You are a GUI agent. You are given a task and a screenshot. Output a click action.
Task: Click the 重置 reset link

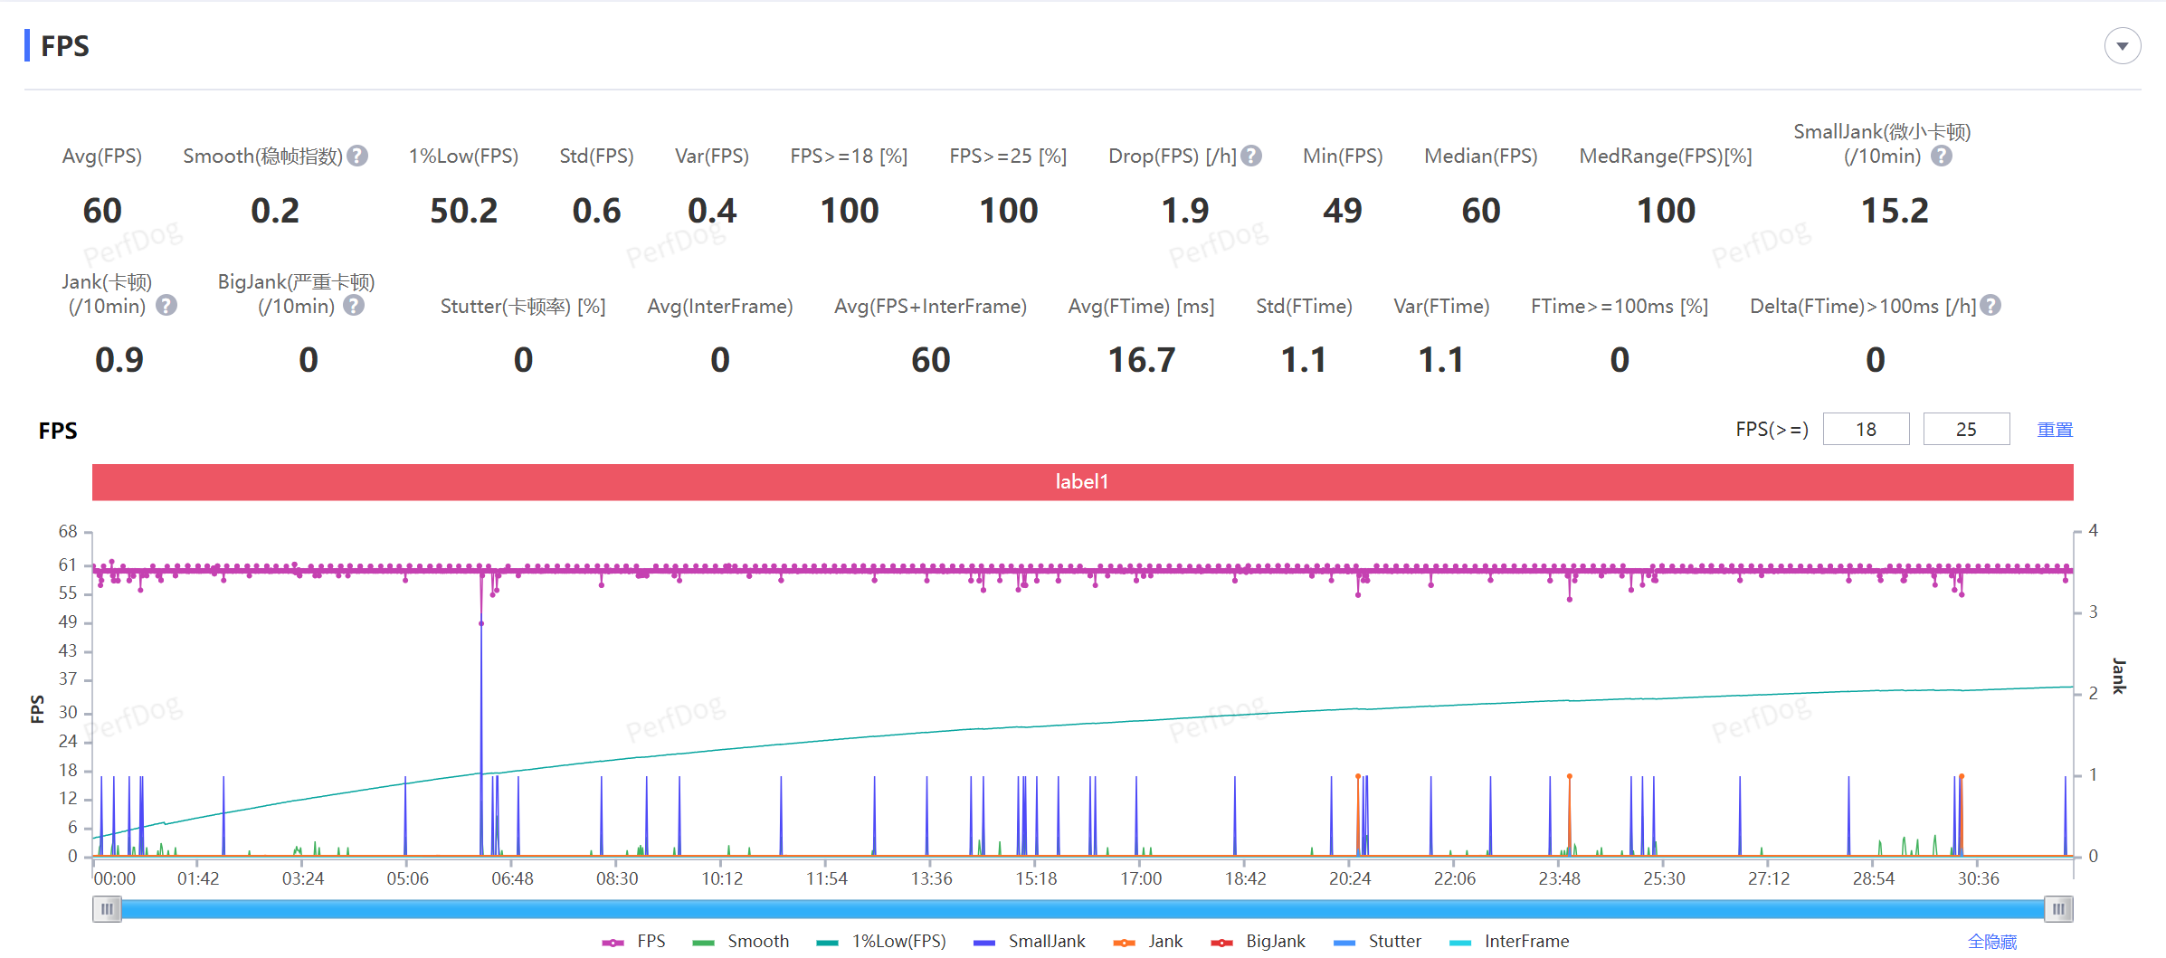pyautogui.click(x=2055, y=430)
